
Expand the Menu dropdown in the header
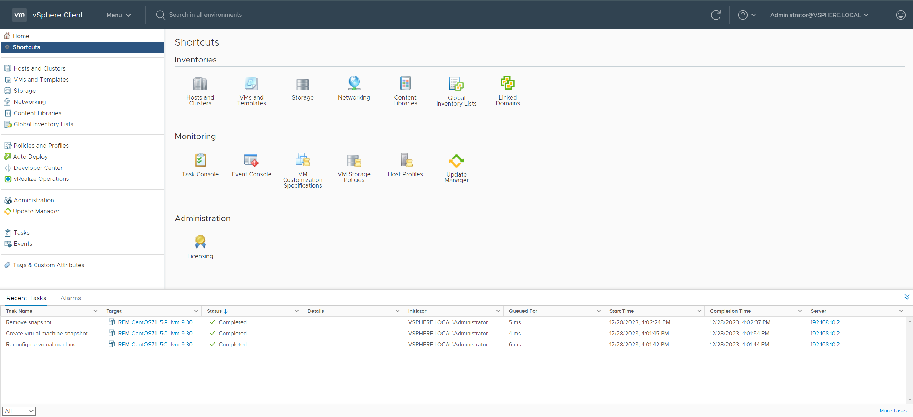119,15
